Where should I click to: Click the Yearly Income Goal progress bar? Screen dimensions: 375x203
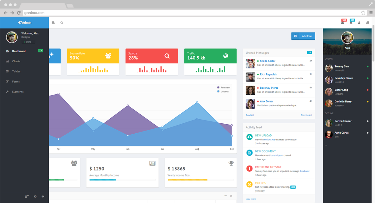coord(201,180)
